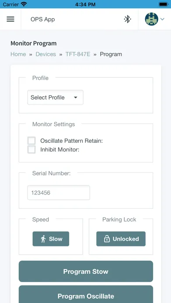
Task: Toggle the Slow speed button
Action: coord(51,239)
